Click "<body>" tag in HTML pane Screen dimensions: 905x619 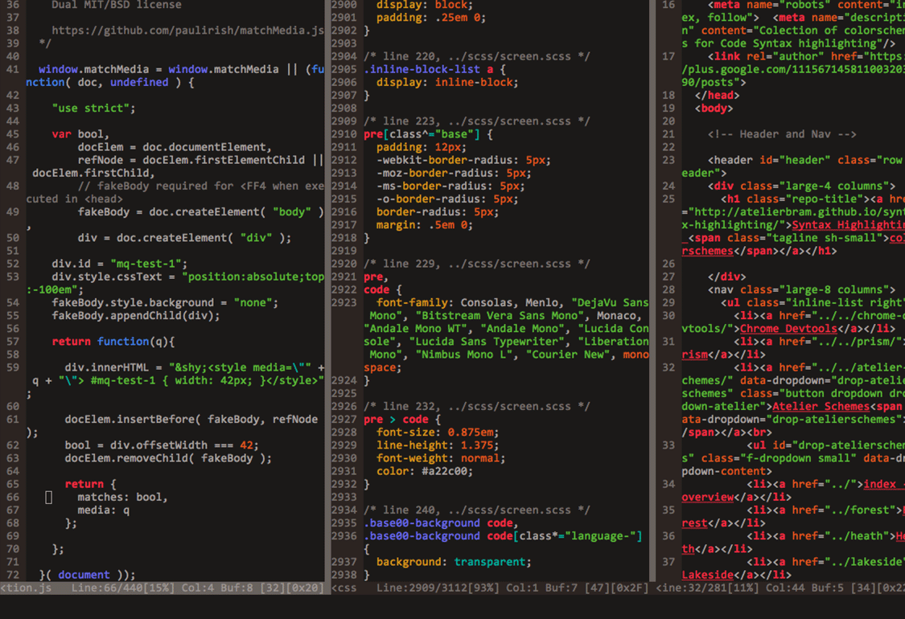(714, 109)
